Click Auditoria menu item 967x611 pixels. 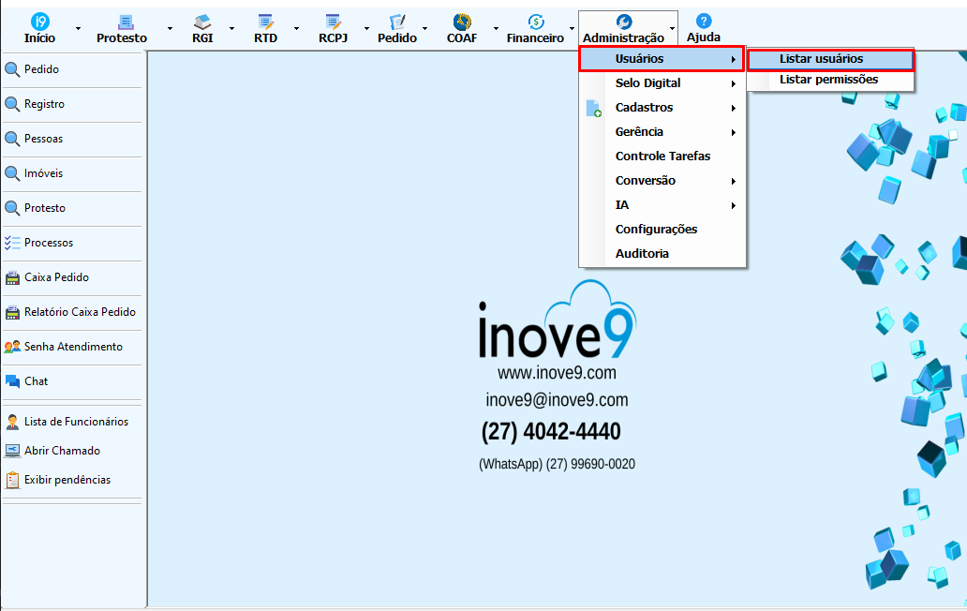tap(642, 254)
